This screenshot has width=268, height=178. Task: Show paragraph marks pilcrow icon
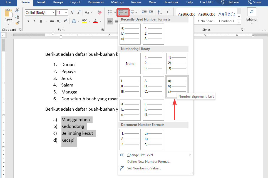point(168,12)
